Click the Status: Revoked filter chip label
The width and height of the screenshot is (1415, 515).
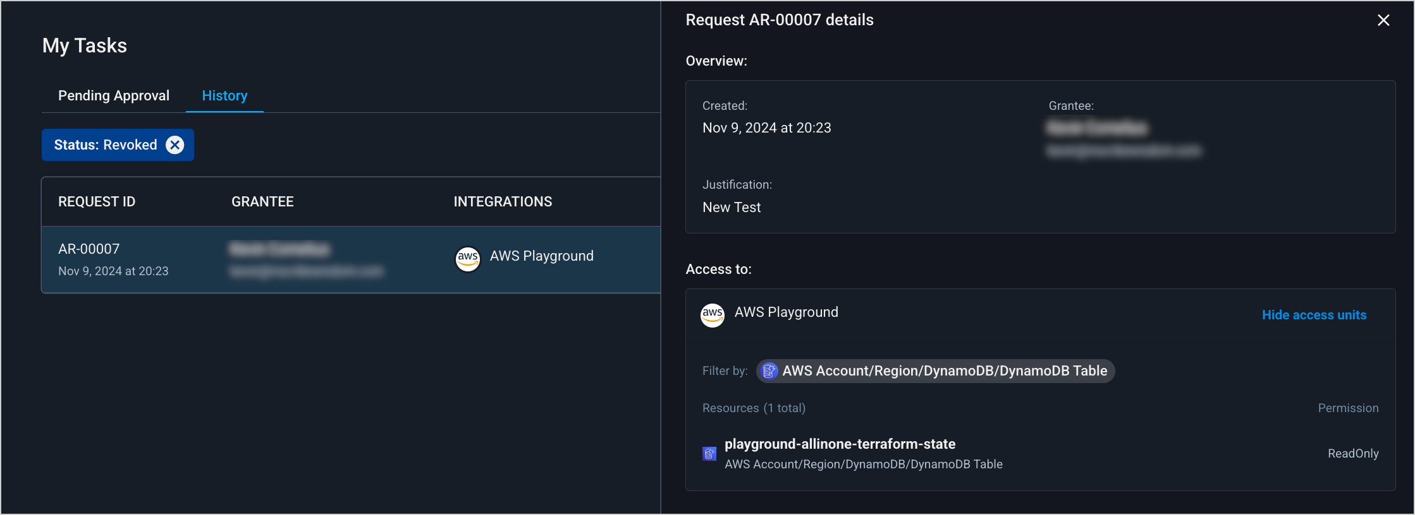(x=105, y=145)
